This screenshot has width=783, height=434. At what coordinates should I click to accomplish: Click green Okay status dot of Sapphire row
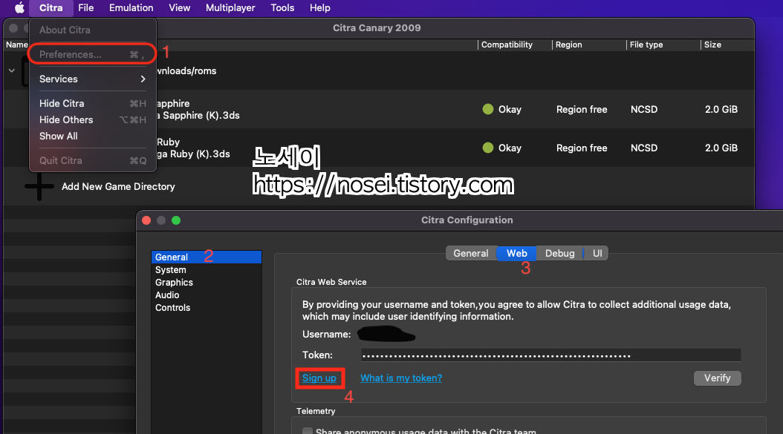(x=488, y=109)
